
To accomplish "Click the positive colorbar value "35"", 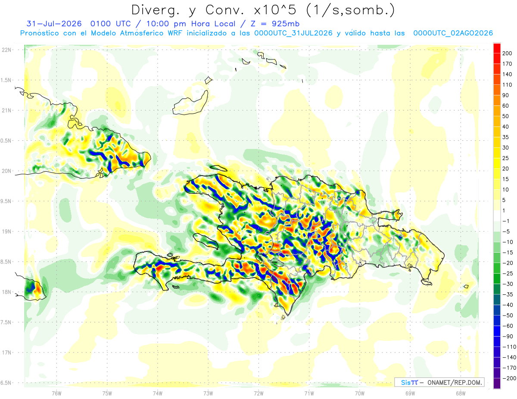I will 506,137.
